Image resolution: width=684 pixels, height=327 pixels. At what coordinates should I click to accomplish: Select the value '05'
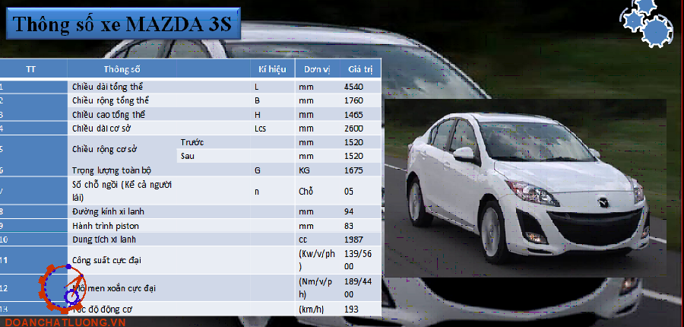349,191
